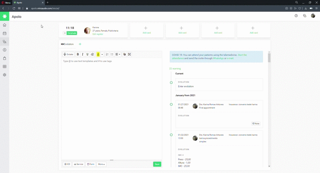The width and height of the screenshot is (320, 173).
Task: Open the user profile avatar in header
Action: tap(313, 16)
